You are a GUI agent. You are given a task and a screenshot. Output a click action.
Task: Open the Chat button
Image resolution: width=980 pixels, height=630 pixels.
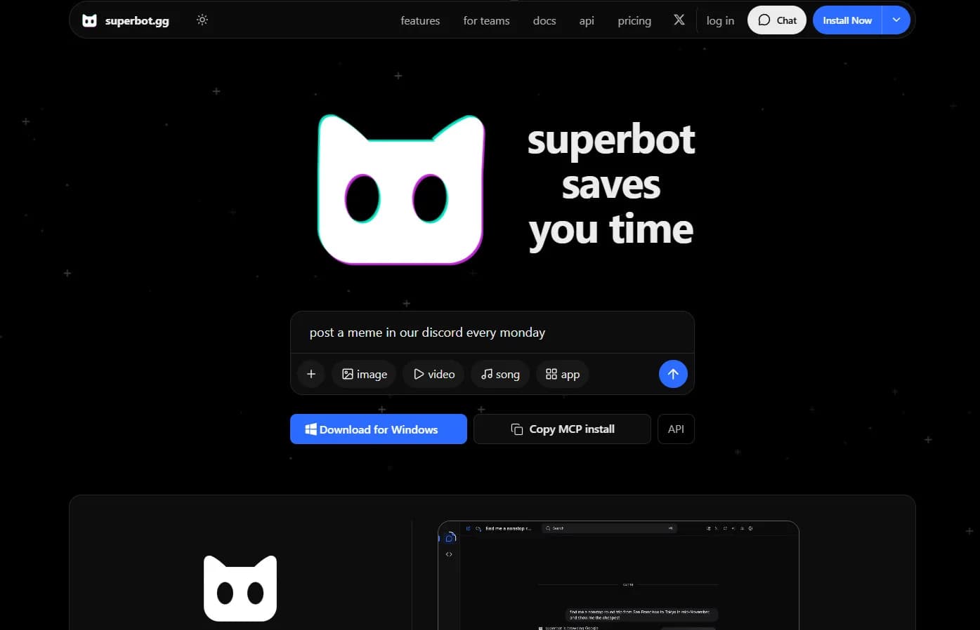pyautogui.click(x=777, y=20)
